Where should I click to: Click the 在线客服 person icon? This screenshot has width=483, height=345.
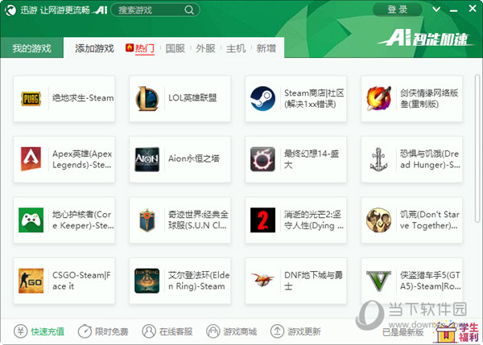click(149, 331)
